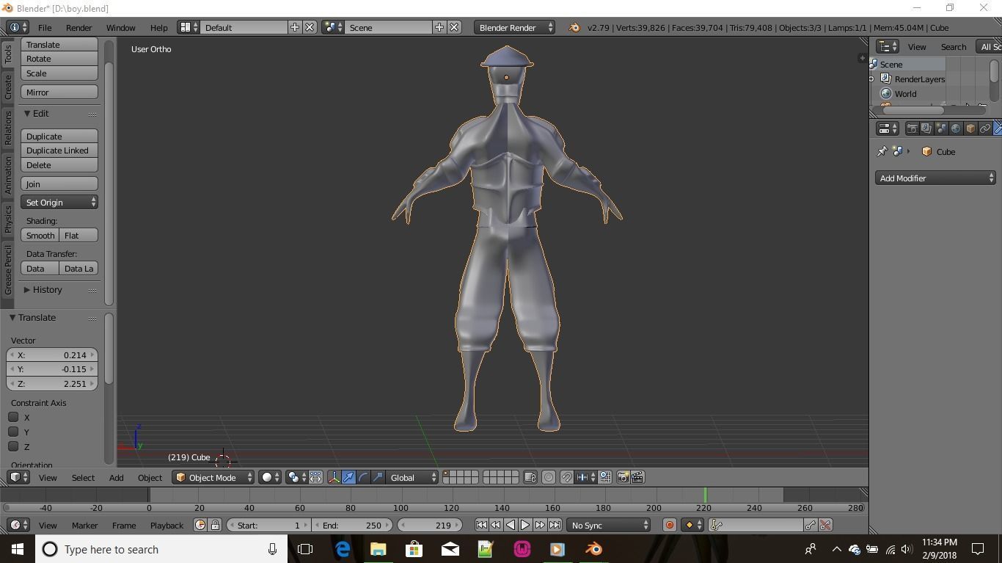Screen dimensions: 1002x563
Task: Click the render properties camera tab icon
Action: click(x=912, y=128)
